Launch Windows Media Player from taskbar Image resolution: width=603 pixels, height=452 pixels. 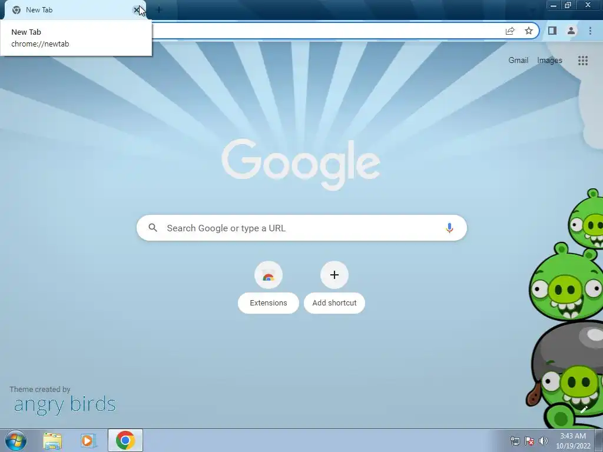[x=88, y=440]
